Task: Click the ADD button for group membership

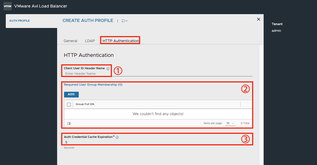Action: click(x=71, y=94)
